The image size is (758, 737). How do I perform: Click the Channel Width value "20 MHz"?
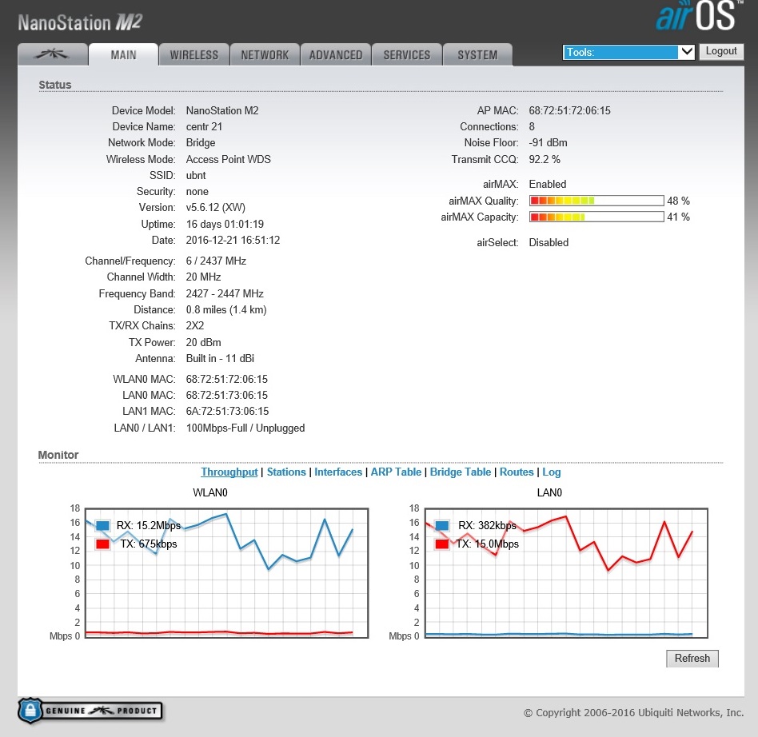[204, 277]
